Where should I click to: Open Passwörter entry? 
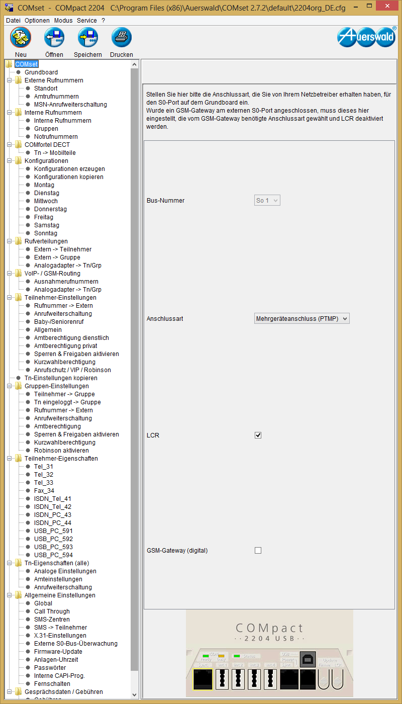[50, 668]
